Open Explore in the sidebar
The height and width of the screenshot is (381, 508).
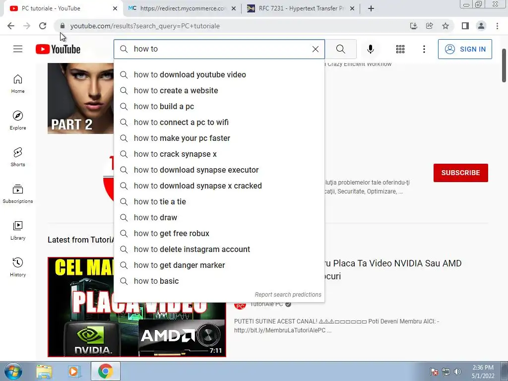click(18, 121)
